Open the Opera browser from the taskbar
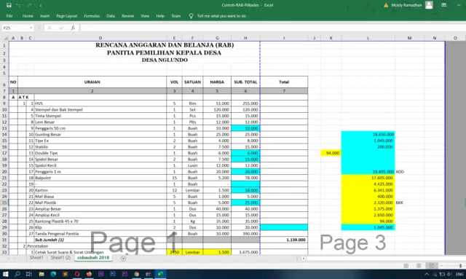 (x=77, y=274)
